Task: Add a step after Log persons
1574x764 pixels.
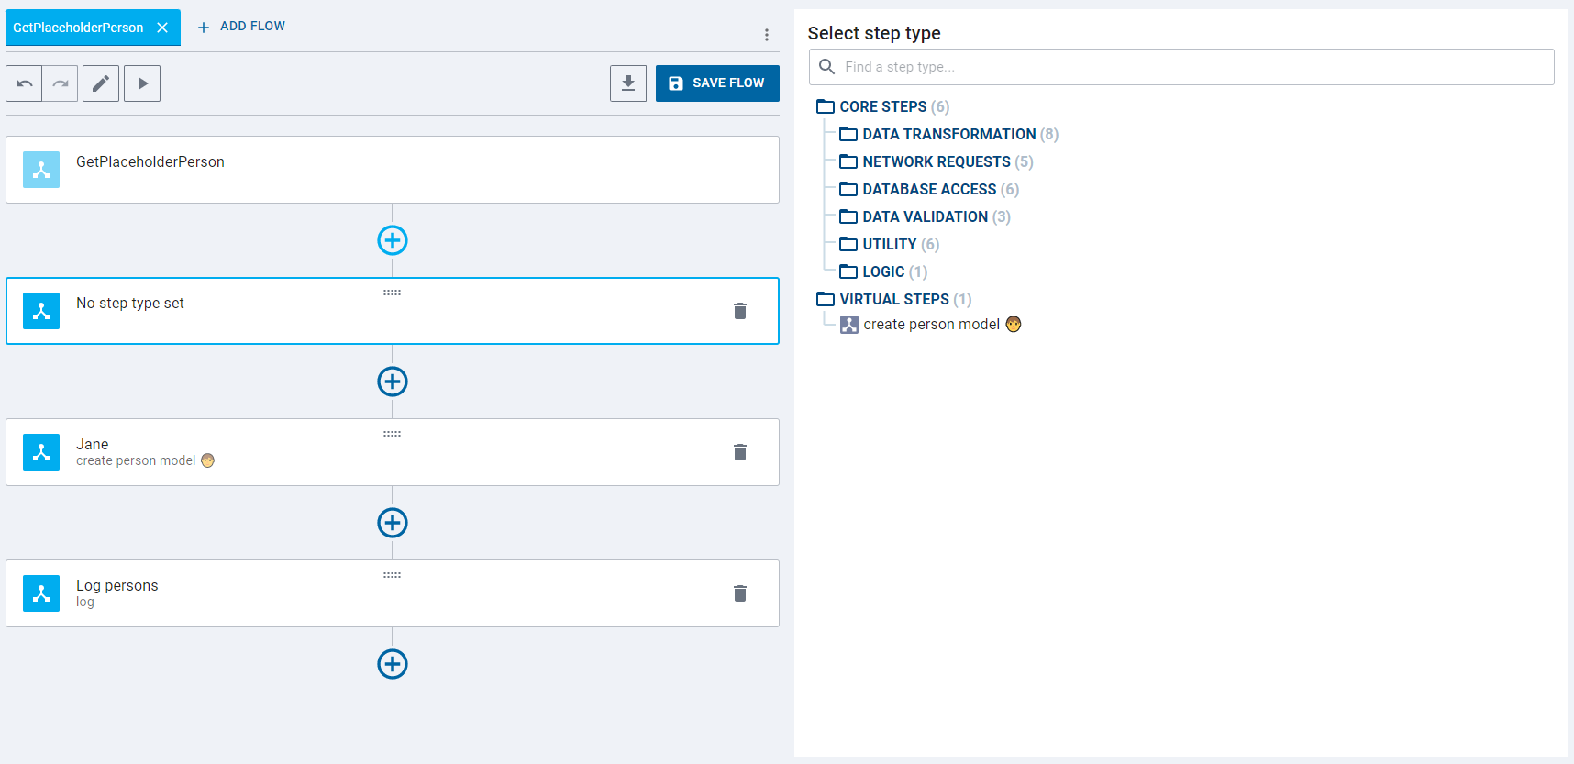Action: click(x=393, y=664)
